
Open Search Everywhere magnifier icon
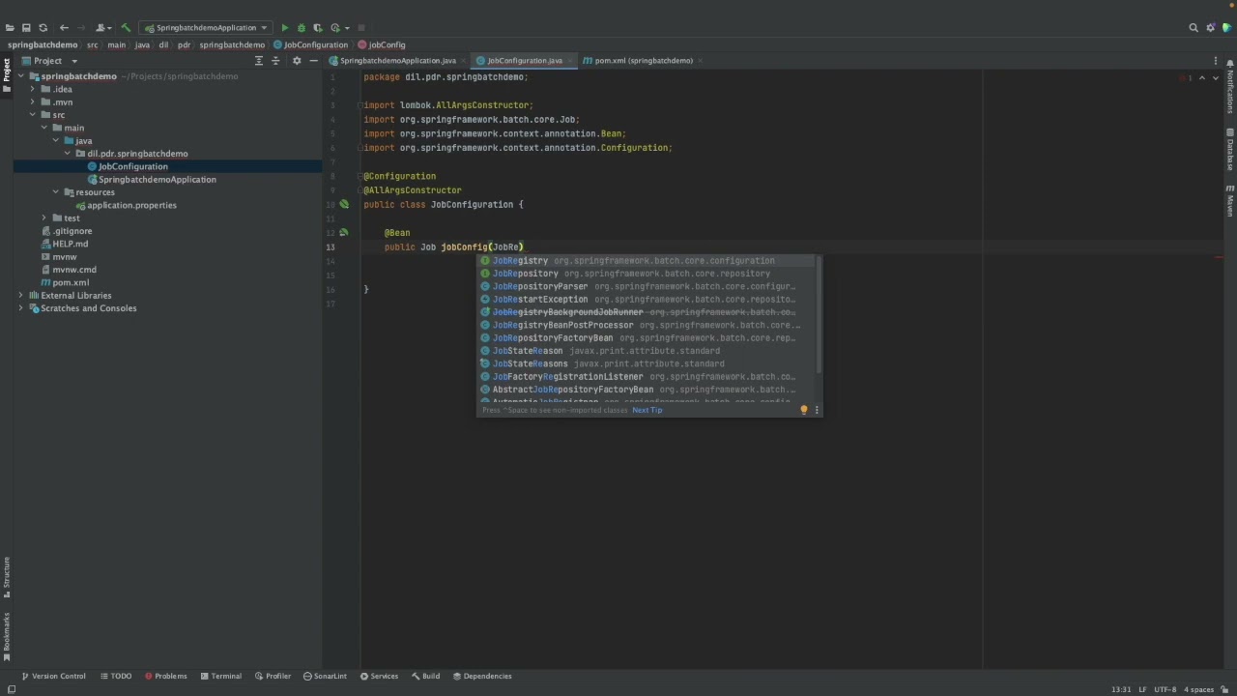[x=1194, y=27]
